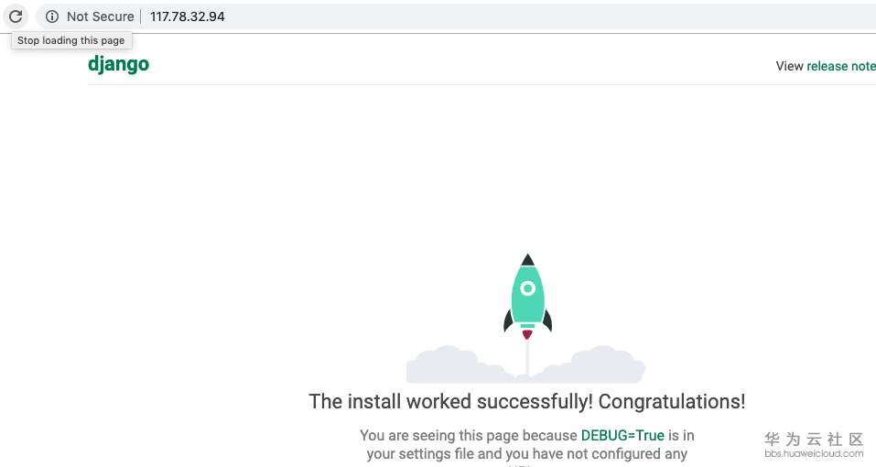Open the site info icon beside Not Secure
This screenshot has height=467, width=876.
52,16
